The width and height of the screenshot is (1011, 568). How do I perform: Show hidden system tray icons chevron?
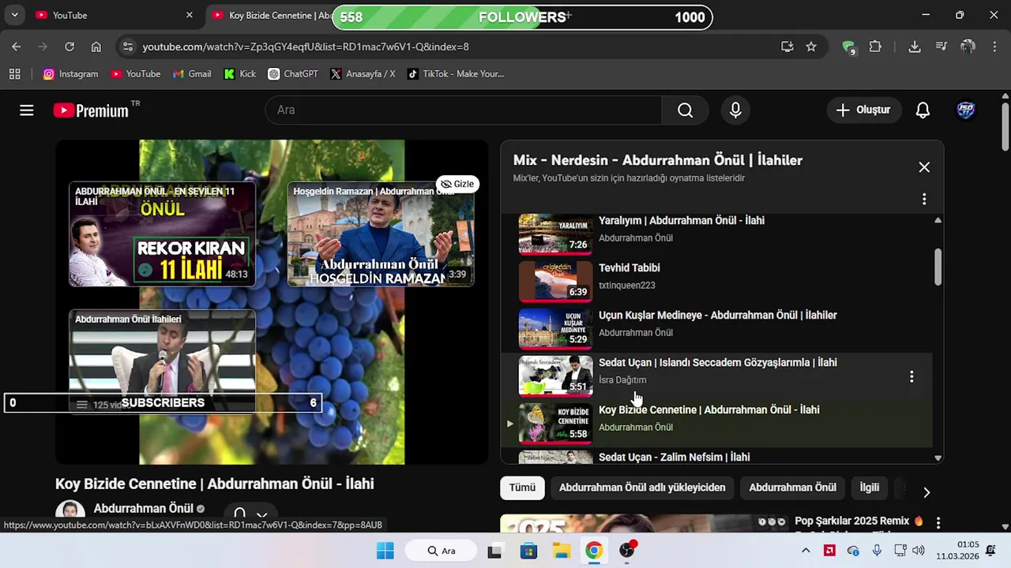point(806,551)
